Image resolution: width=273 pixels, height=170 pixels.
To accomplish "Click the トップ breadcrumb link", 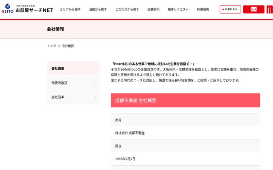I will click(x=52, y=46).
